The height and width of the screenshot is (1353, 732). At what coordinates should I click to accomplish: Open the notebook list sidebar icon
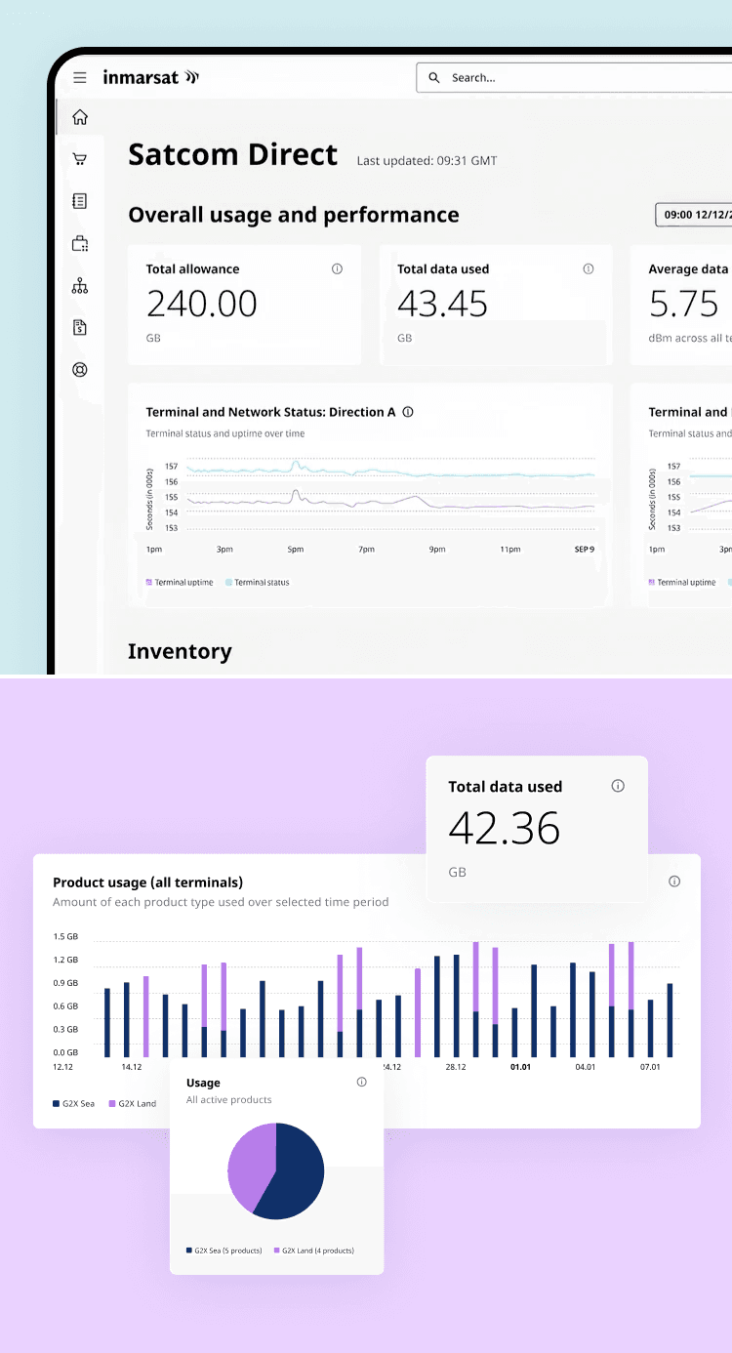(x=80, y=201)
